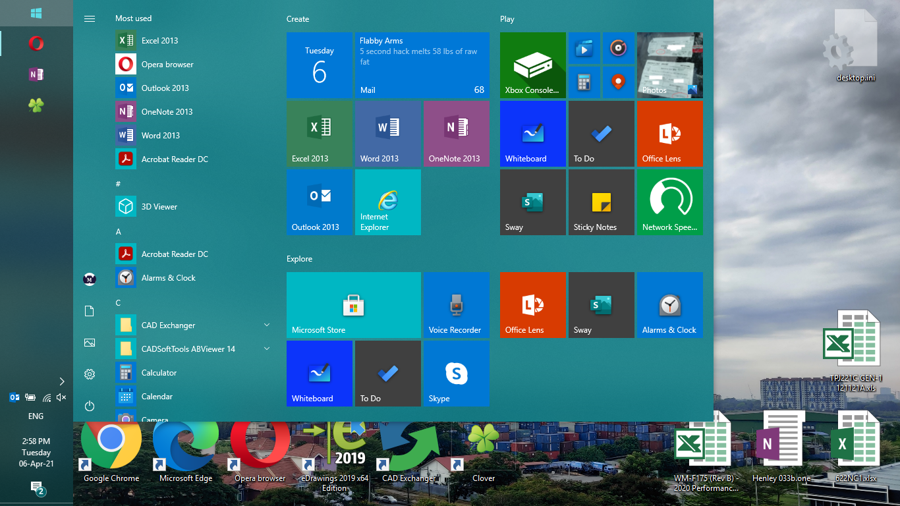Screen dimensions: 900x506
Task: Click the ENG input language indicator
Action: pos(36,416)
